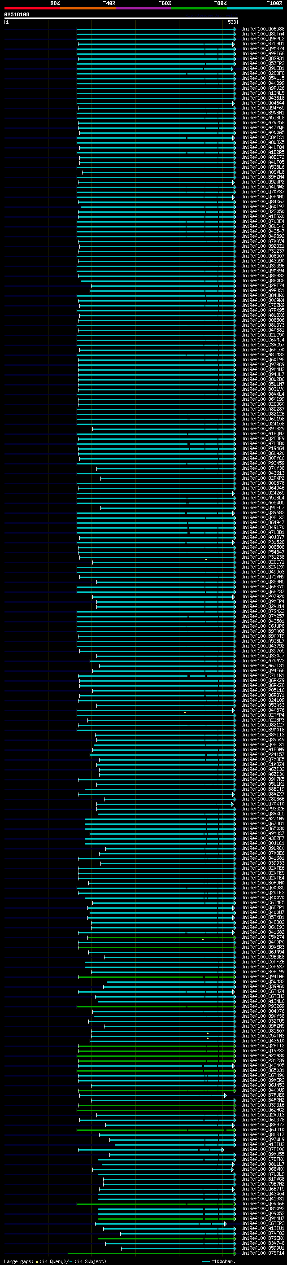Select hit label UniRef100_P05116
This screenshot has height=1265, width=287.
coord(263,691)
